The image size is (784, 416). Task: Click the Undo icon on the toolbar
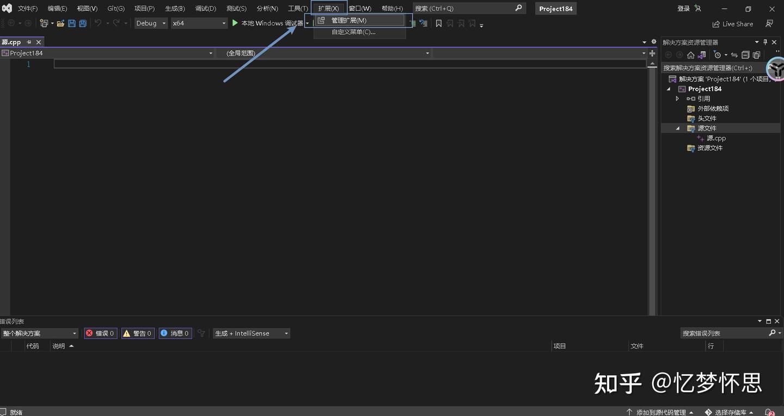click(97, 23)
